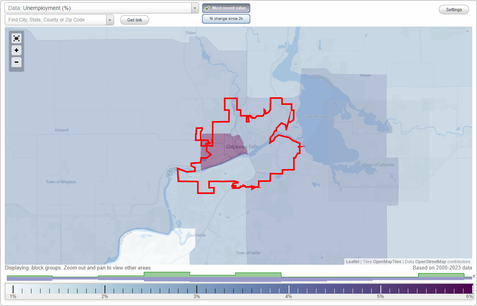The height and width of the screenshot is (306, 477).
Task: Open the Data selector's dropdown arrow
Action: click(x=194, y=8)
